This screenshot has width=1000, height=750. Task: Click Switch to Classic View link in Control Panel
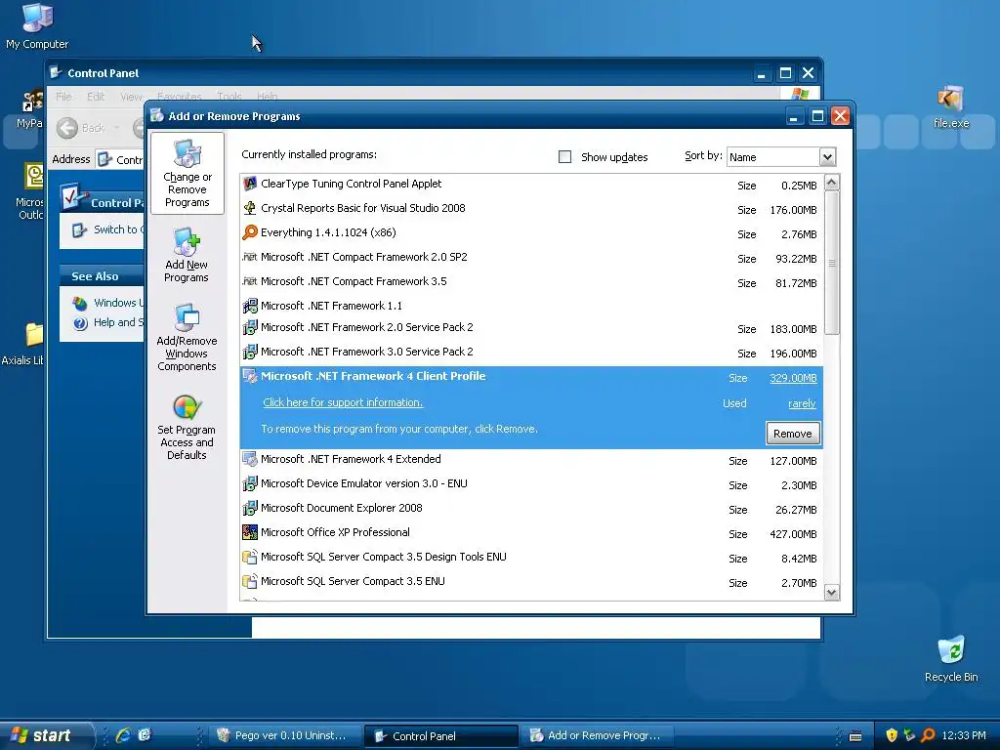click(x=108, y=229)
